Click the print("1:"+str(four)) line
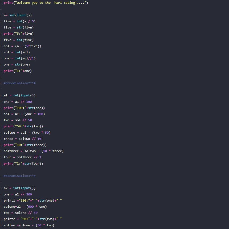229x229 pixels. (x=23, y=163)
